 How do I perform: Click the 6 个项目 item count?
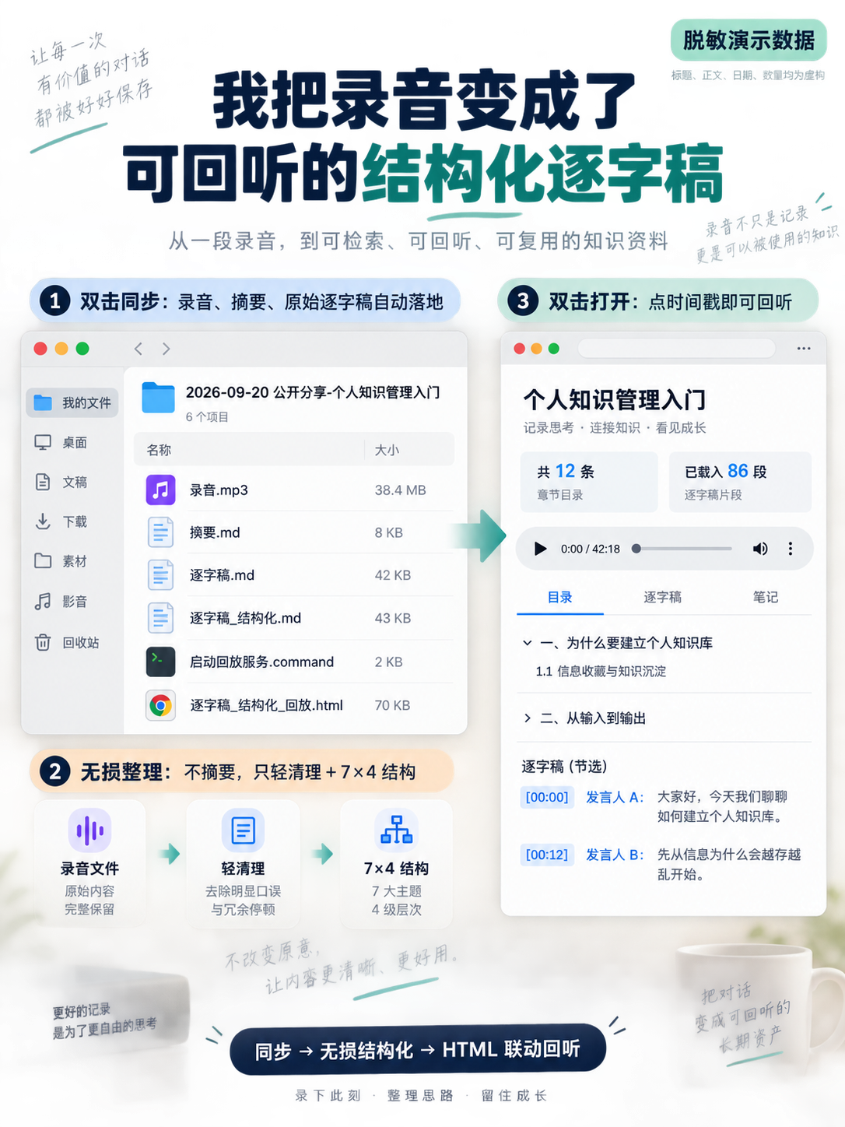207,417
